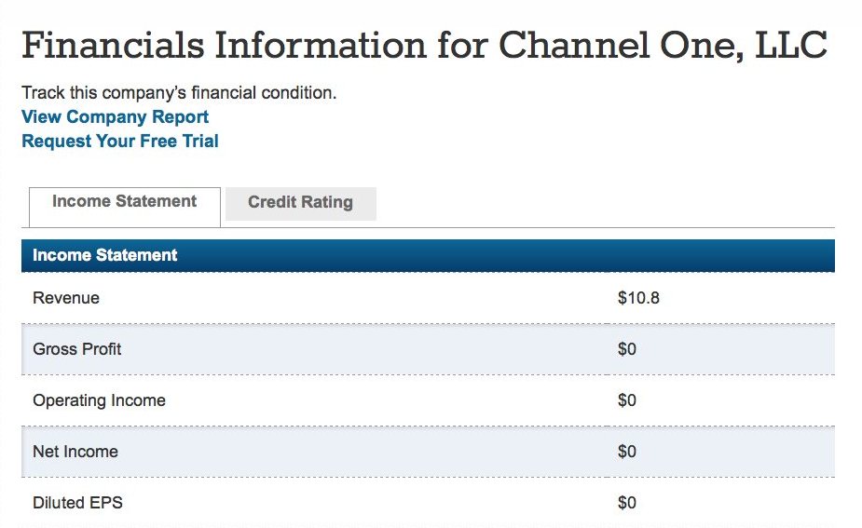862x528 pixels.
Task: Click empty tab strip beside Credit Rating tab
Action: coord(605,207)
